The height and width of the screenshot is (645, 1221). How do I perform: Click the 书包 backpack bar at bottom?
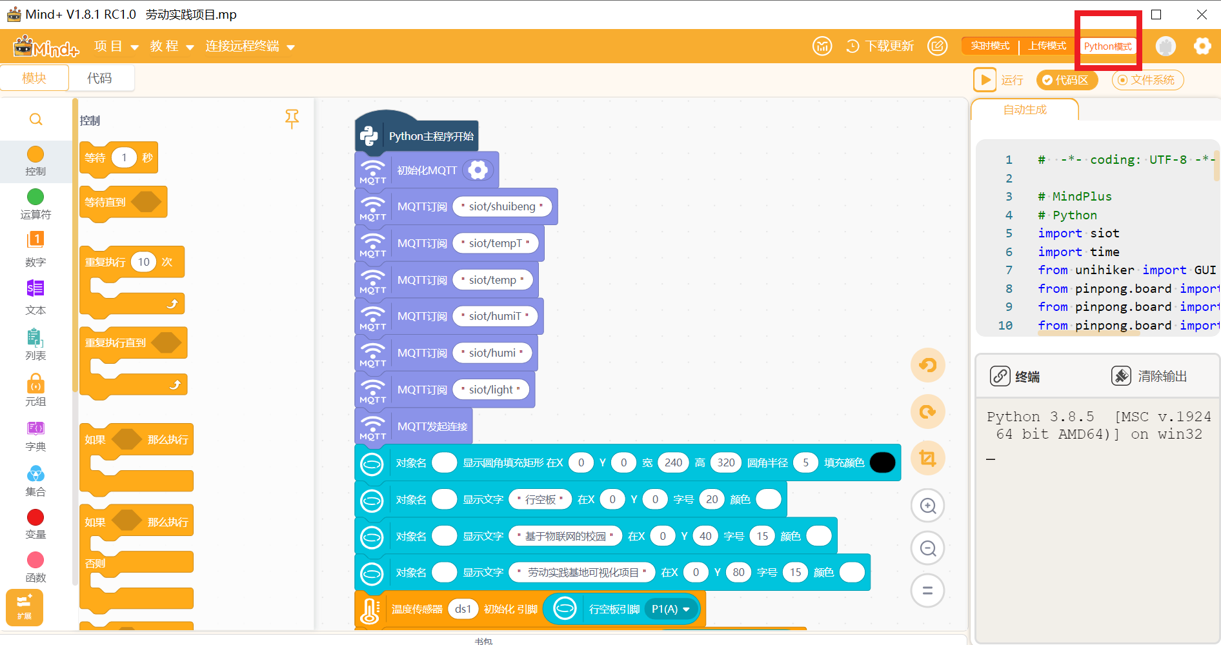tap(483, 640)
